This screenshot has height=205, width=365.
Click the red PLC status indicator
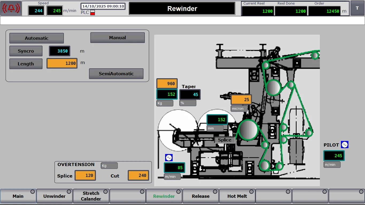(92, 12)
